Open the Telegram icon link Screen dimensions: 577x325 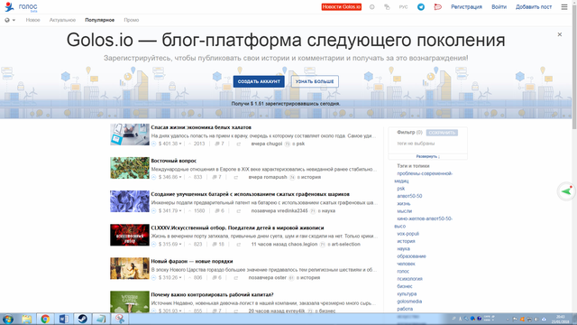421,7
